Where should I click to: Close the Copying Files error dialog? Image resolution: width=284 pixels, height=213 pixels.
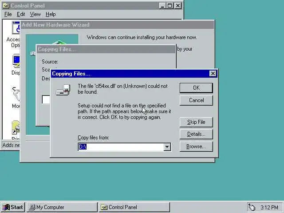click(x=213, y=74)
